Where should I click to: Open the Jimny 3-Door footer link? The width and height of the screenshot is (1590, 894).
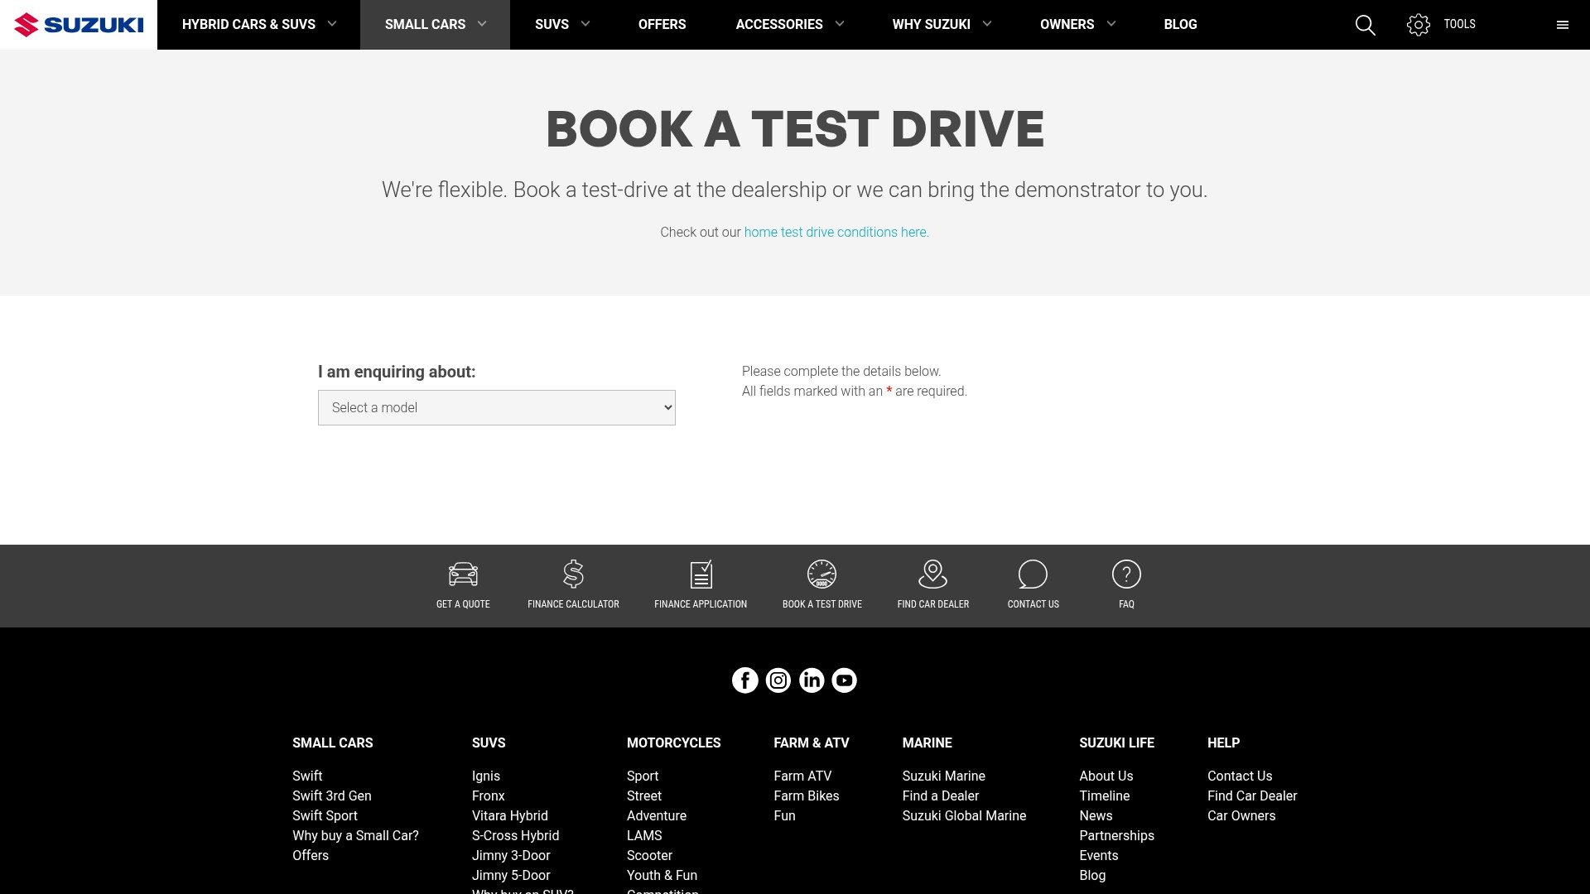(511, 856)
